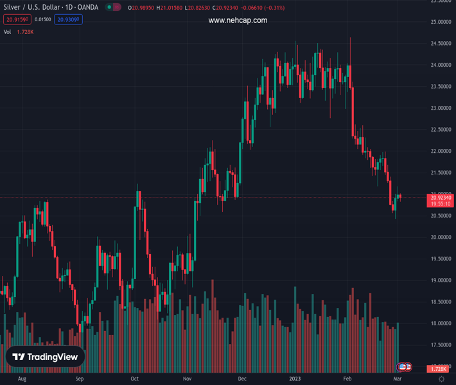Screen dimensions: 456x385
Task: Toggle the market status indicator pill
Action: [114, 7]
